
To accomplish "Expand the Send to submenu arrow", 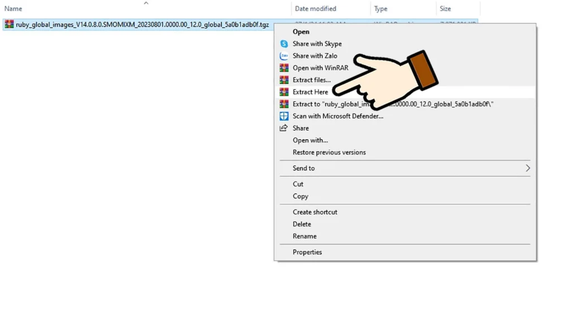I will click(x=528, y=168).
